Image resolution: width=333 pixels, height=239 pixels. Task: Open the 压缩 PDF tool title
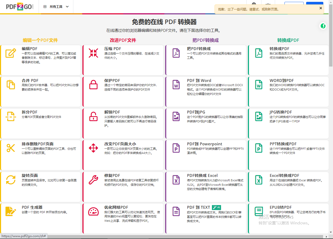point(113,49)
